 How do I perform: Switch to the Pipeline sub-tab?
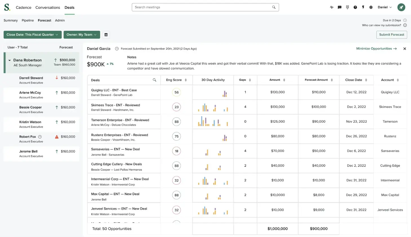(x=28, y=20)
